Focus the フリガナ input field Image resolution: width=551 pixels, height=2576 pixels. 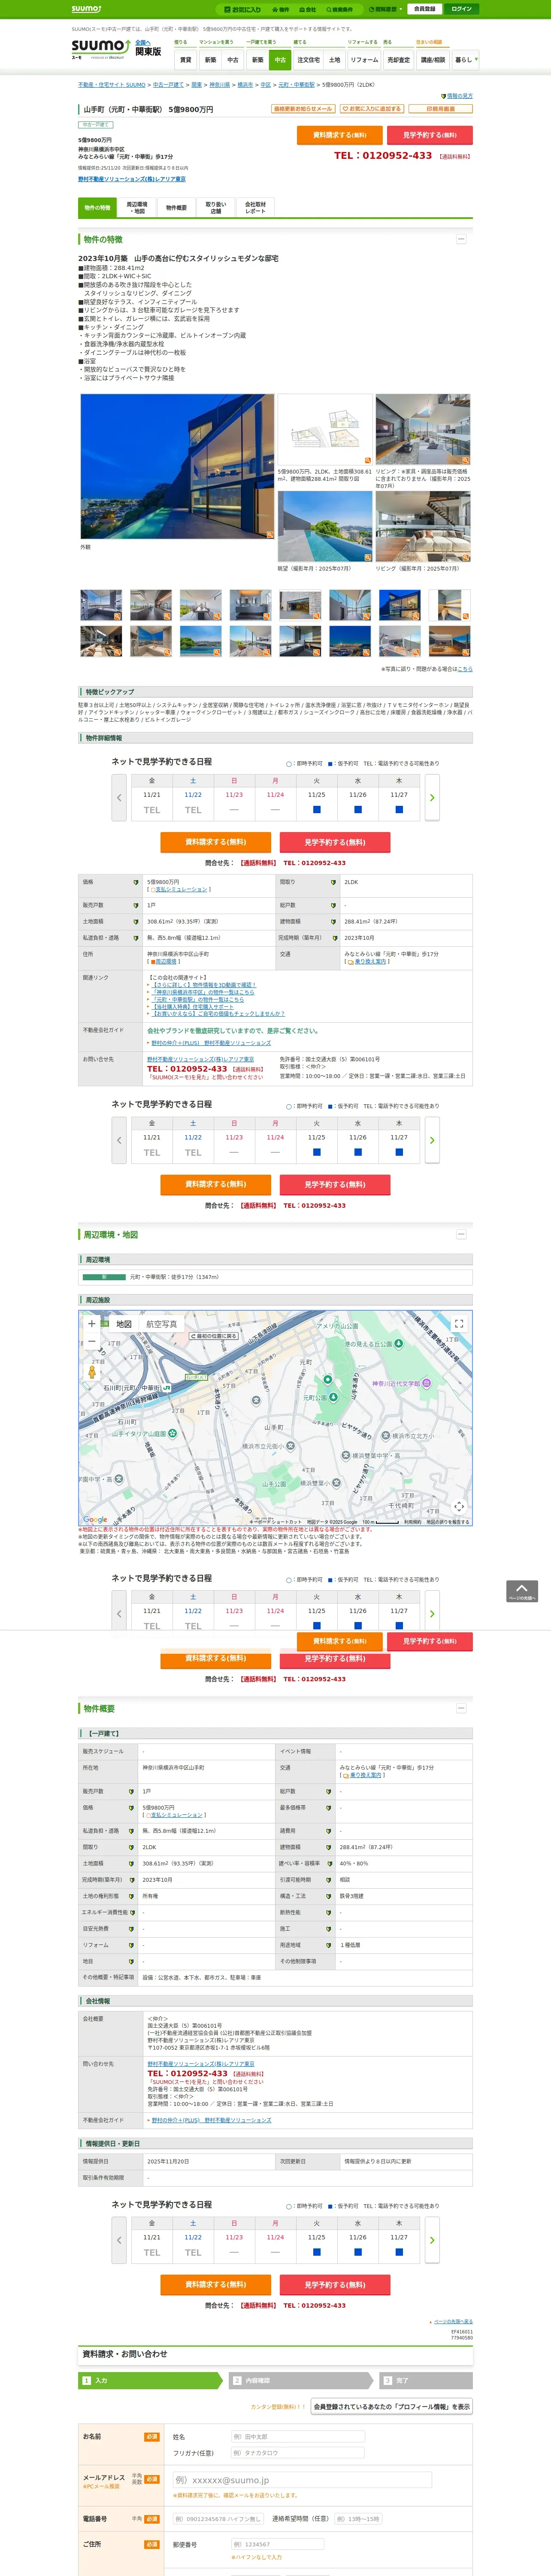coord(297,2453)
